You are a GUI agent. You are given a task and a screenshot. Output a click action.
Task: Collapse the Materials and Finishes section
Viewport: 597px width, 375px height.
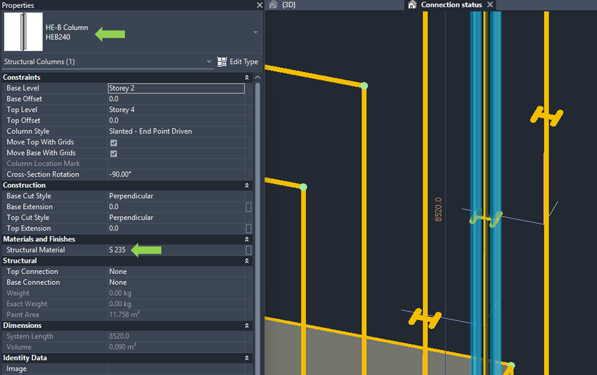pos(247,239)
